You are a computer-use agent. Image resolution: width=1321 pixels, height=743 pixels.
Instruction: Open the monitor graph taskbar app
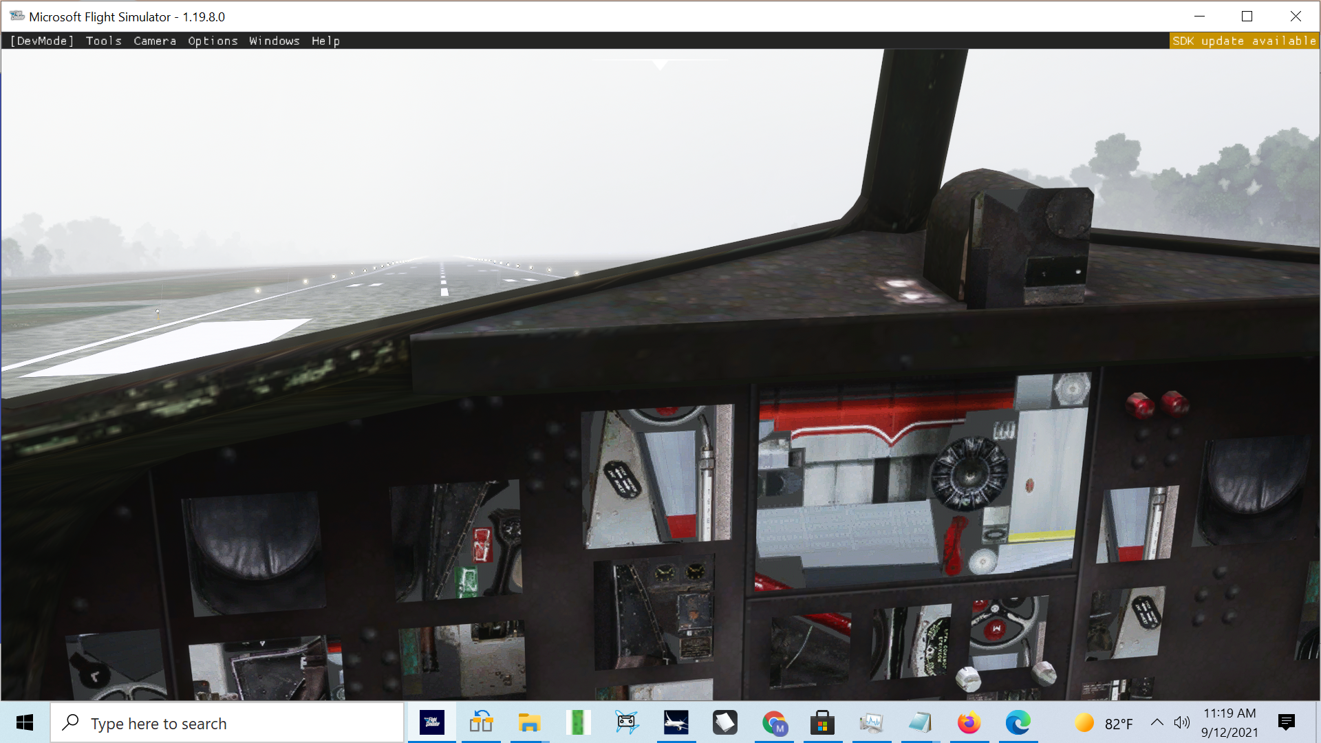[x=871, y=722]
